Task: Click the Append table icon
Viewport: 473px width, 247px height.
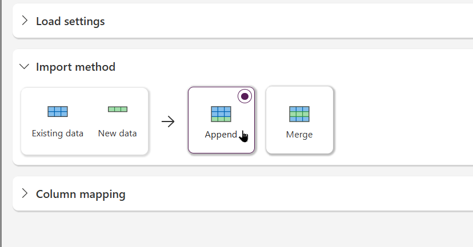Action: point(221,114)
